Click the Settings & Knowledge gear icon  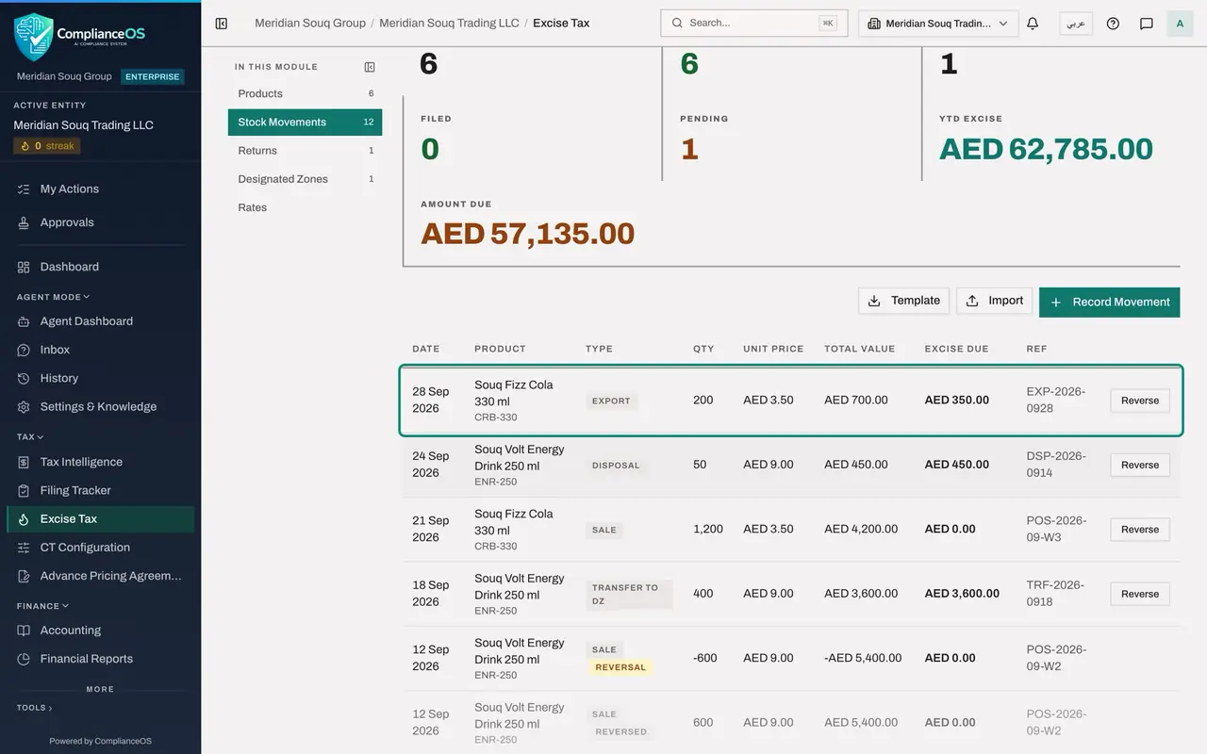pyautogui.click(x=24, y=407)
